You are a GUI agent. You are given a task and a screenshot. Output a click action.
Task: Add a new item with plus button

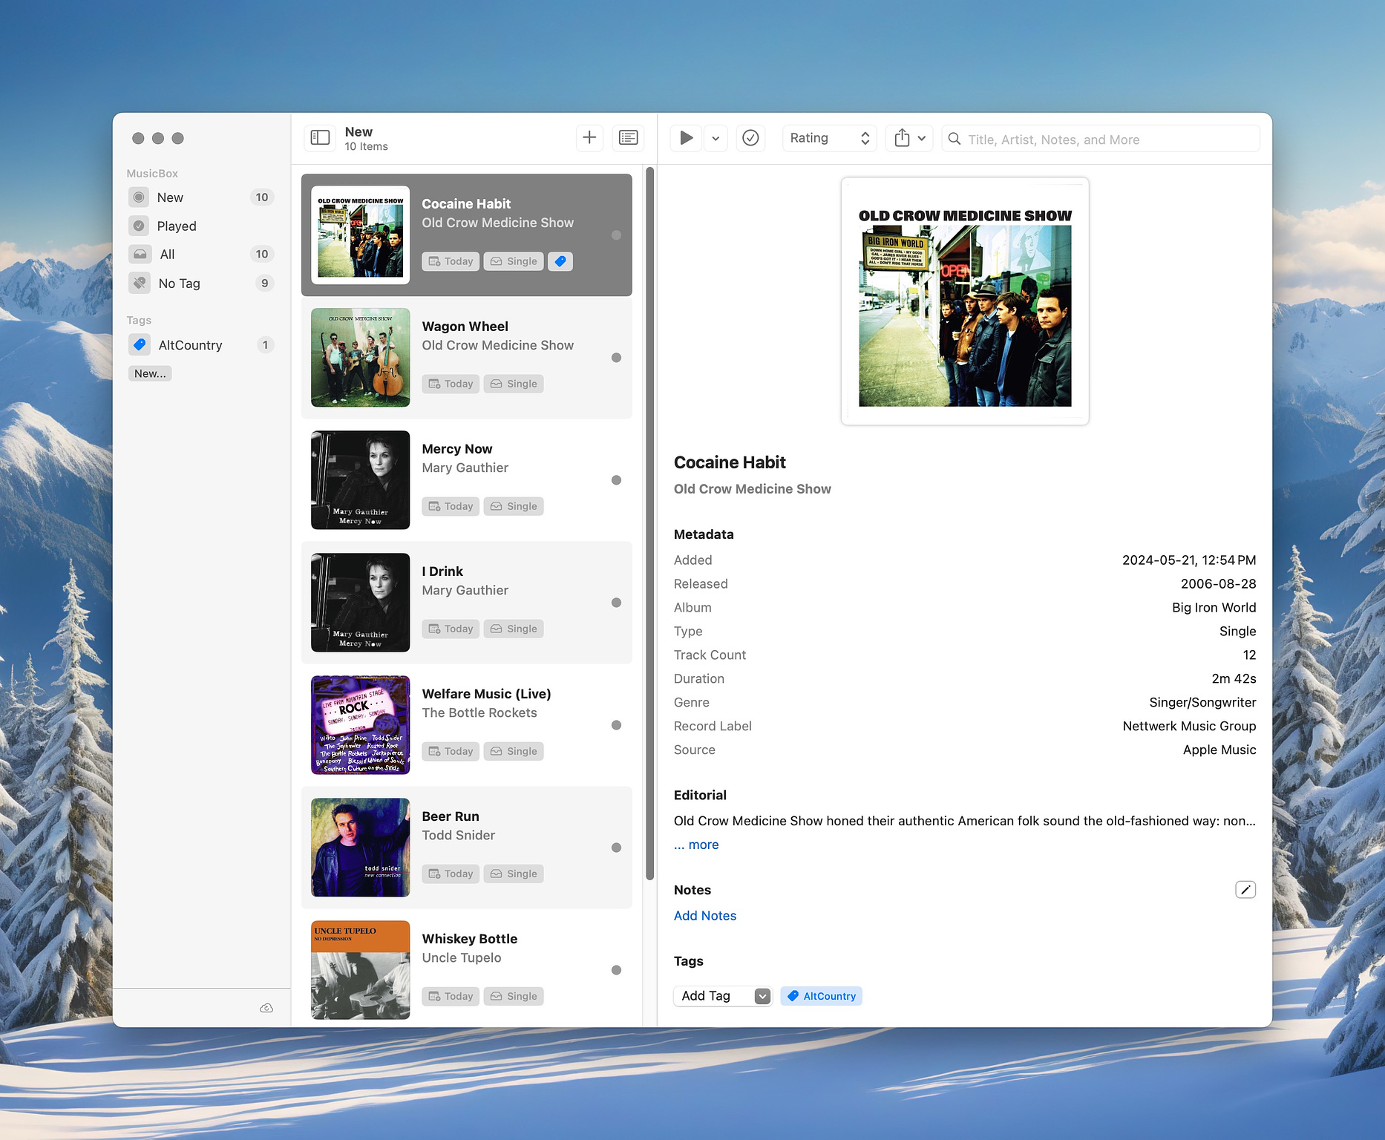[x=589, y=138]
